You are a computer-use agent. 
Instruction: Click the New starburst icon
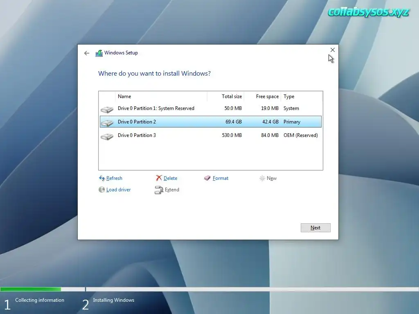pos(262,178)
